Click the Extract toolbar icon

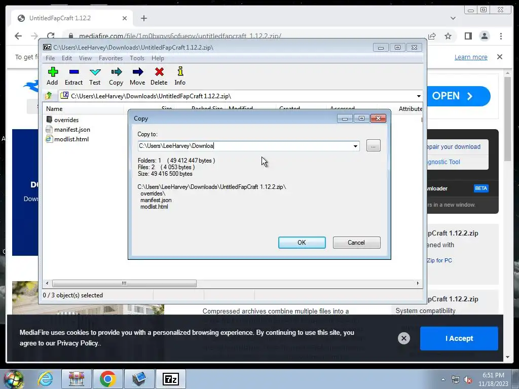tap(73, 76)
